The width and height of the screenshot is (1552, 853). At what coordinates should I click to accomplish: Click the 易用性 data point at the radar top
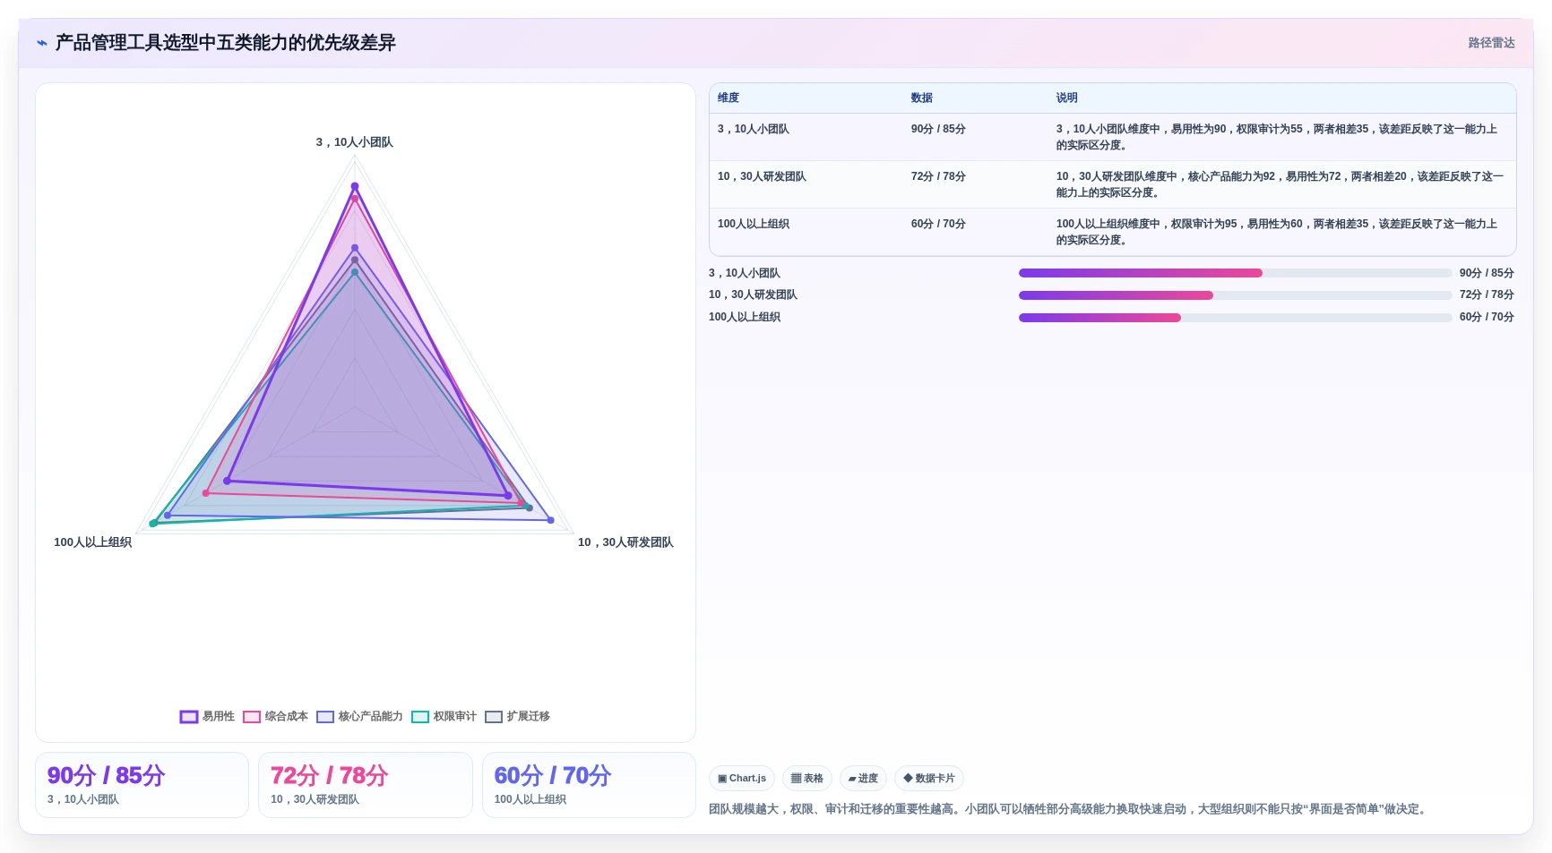tap(355, 186)
